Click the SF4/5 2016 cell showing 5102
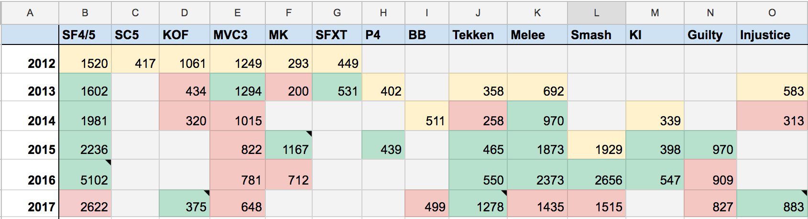808x219 pixels. (85, 179)
